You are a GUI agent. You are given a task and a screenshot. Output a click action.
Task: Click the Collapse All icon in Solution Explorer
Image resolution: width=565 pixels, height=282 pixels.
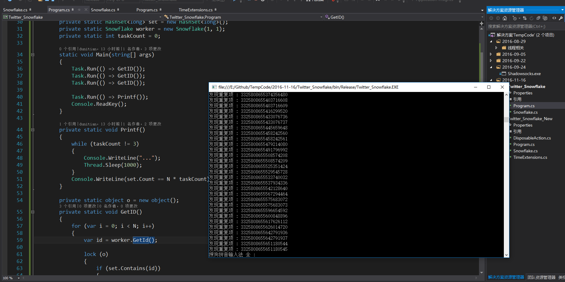tap(538, 18)
